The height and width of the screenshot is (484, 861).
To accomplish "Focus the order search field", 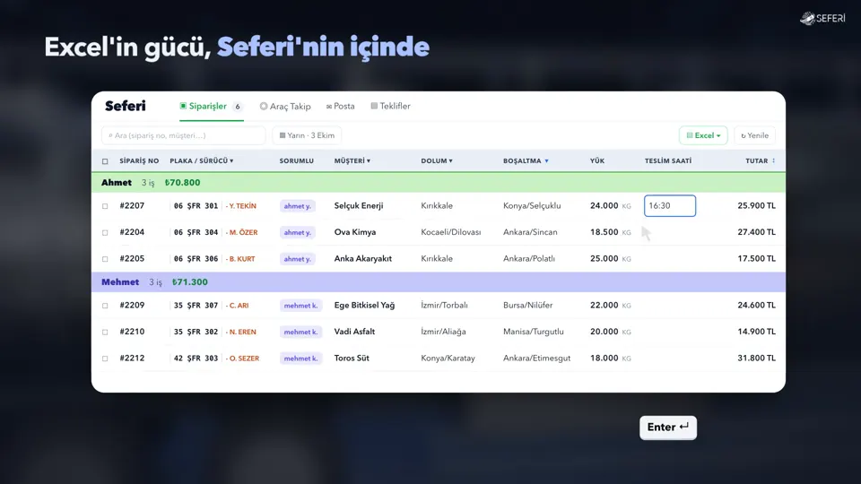I will point(183,135).
